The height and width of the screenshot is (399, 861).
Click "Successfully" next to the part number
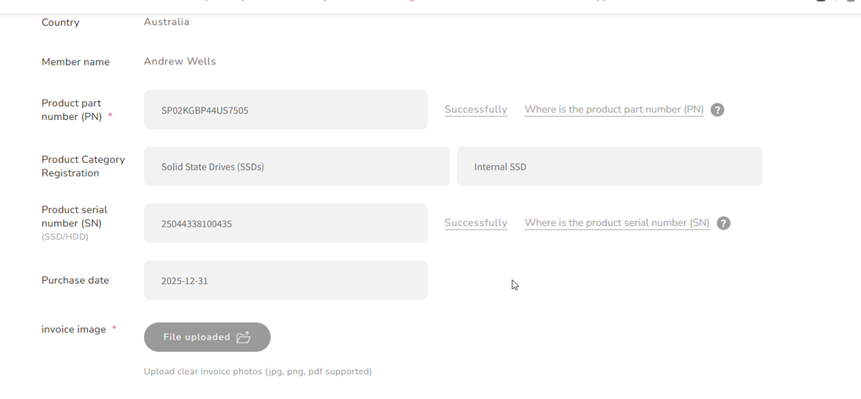click(x=476, y=110)
